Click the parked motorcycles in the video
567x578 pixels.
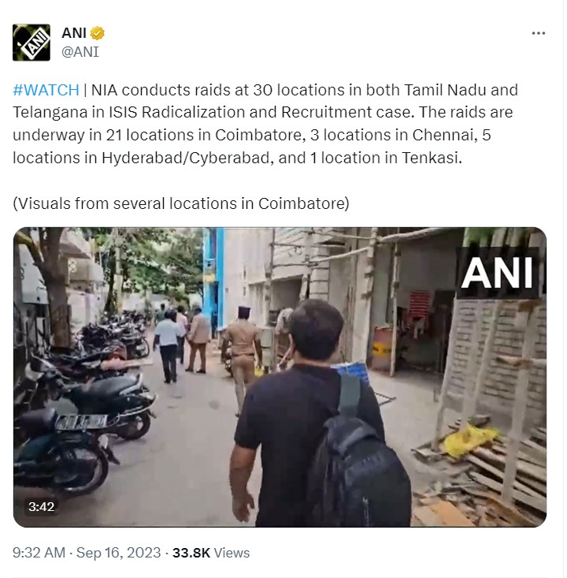click(x=85, y=398)
